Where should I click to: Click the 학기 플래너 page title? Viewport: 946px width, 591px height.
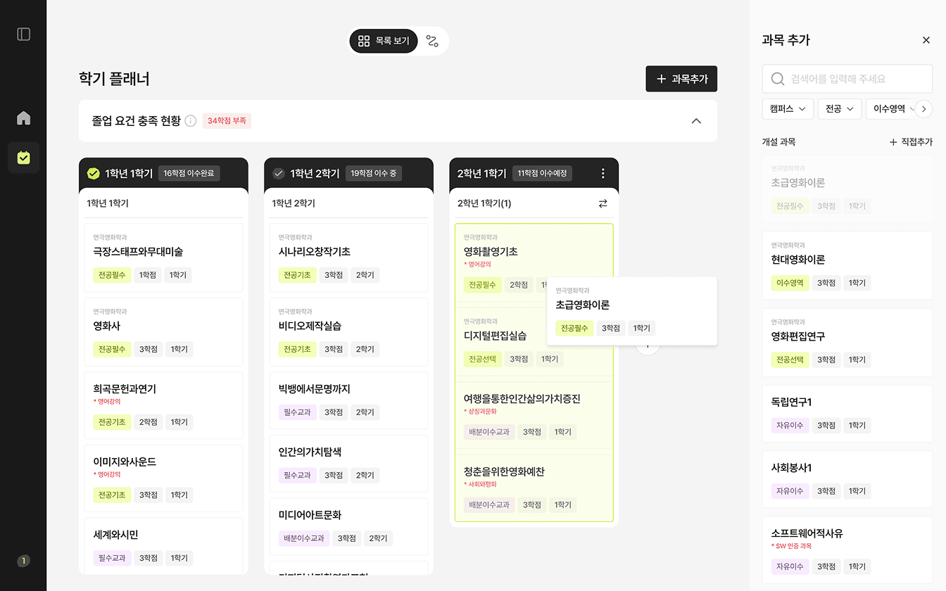click(114, 79)
